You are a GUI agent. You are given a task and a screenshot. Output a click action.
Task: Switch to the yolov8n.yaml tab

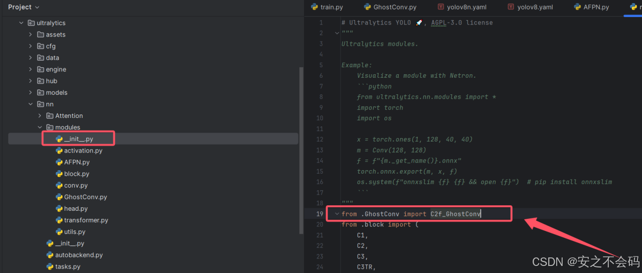click(x=462, y=7)
